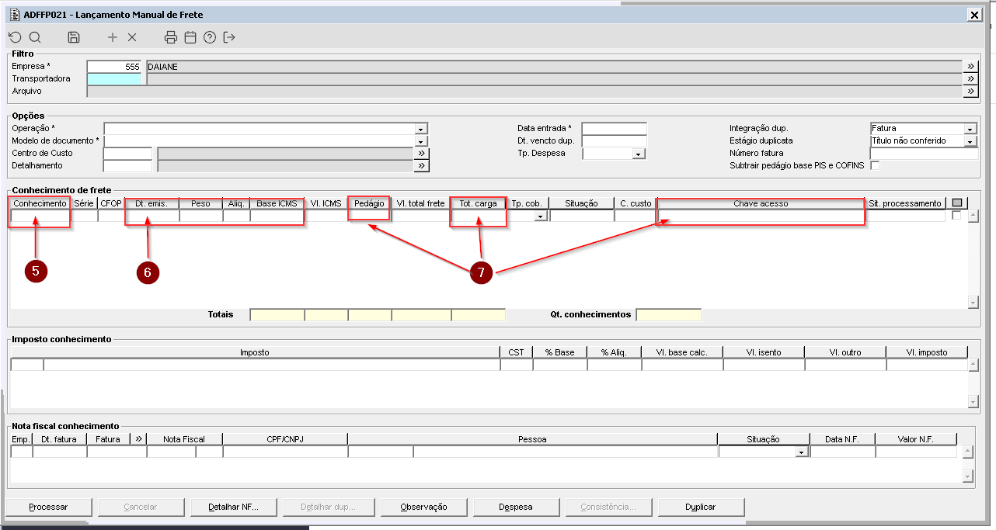Click the Duplicar button
This screenshot has width=996, height=530.
click(x=701, y=507)
